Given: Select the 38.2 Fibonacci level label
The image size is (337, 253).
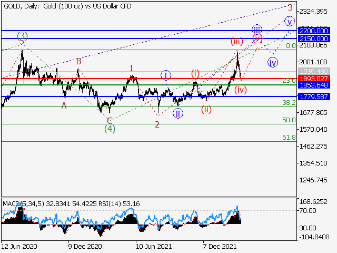Looking at the screenshot, I should point(289,103).
